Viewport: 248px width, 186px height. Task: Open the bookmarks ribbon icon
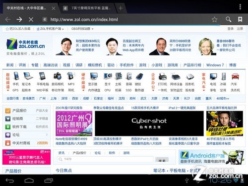tap(240, 19)
